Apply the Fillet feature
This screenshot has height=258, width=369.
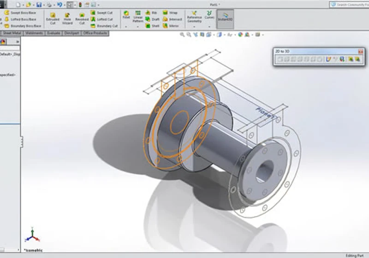click(x=126, y=15)
